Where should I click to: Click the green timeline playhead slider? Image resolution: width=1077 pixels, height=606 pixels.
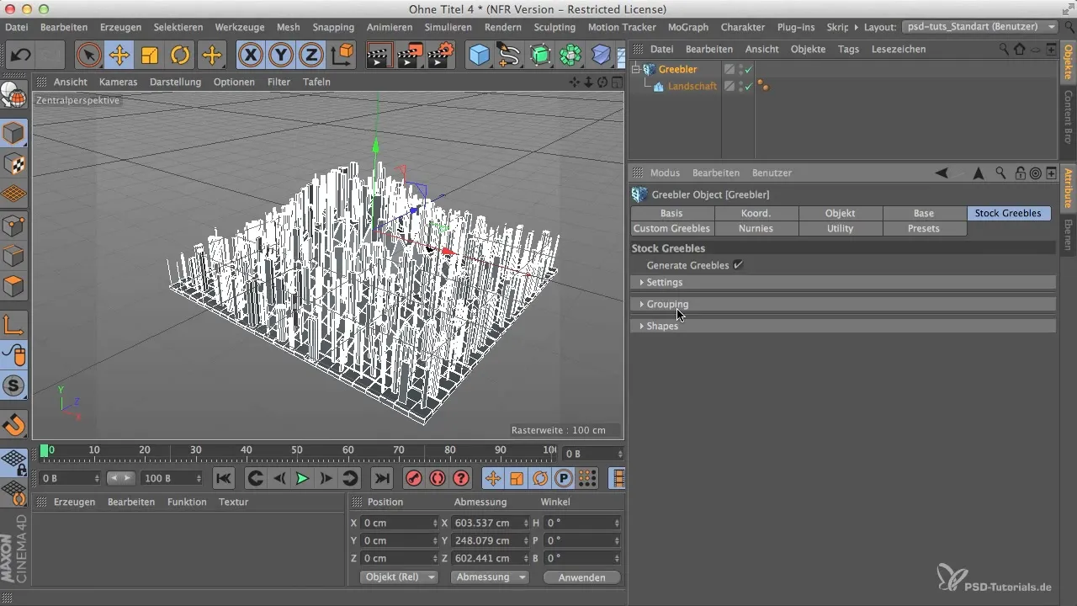coord(45,451)
